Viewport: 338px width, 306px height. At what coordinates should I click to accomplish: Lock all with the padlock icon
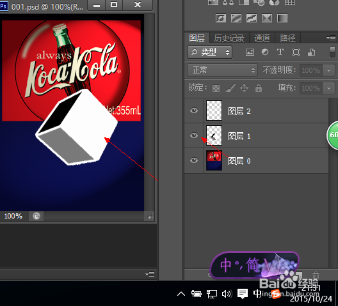[x=259, y=88]
